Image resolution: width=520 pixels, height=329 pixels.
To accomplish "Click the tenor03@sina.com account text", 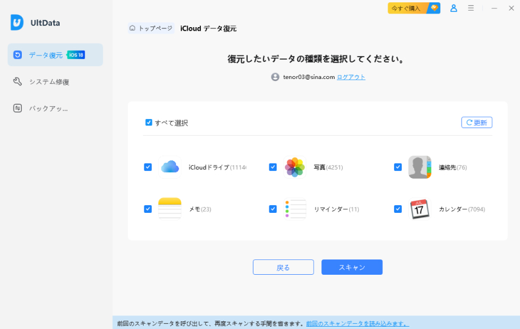I will click(308, 77).
